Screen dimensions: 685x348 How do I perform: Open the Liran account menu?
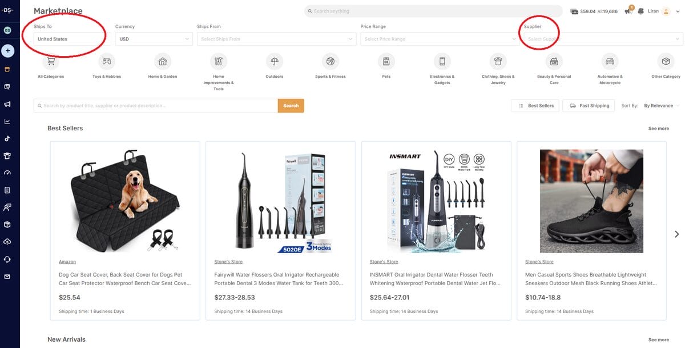(x=665, y=10)
